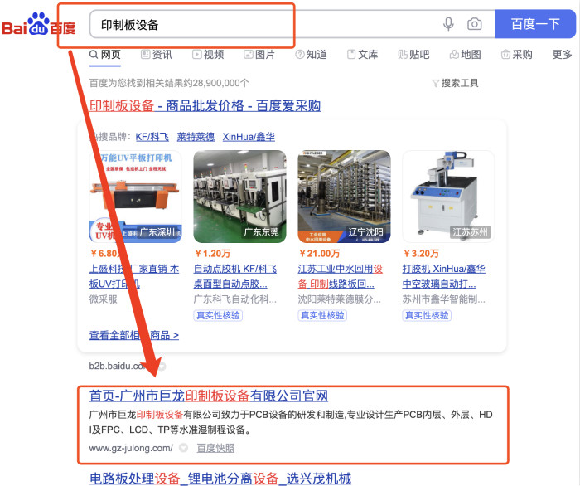Click the microphone voice search icon

pyautogui.click(x=448, y=24)
